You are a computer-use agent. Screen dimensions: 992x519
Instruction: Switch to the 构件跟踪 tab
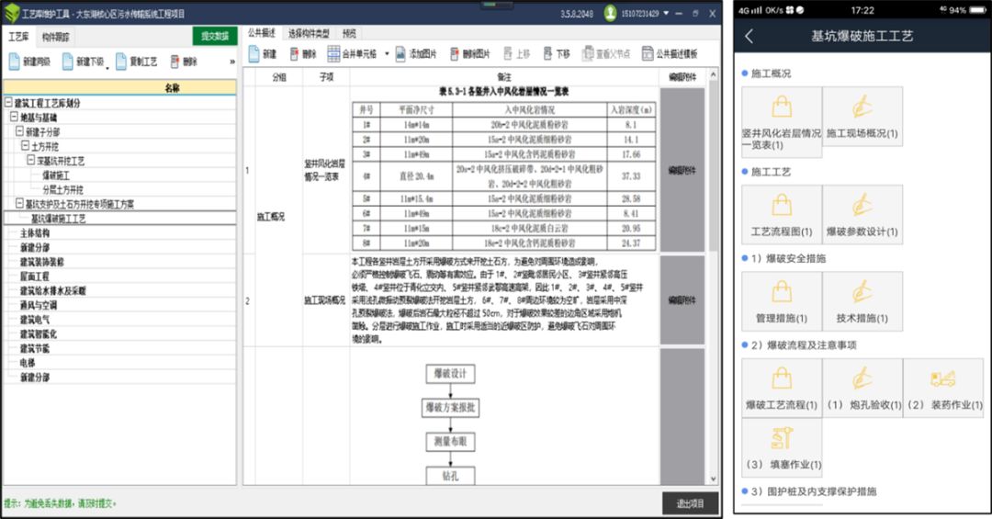56,37
